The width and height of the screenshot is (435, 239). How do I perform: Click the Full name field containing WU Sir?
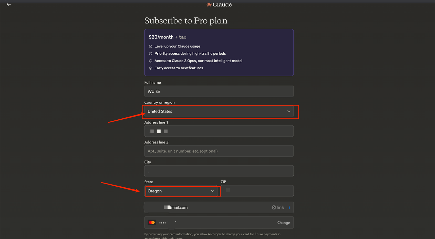click(219, 91)
